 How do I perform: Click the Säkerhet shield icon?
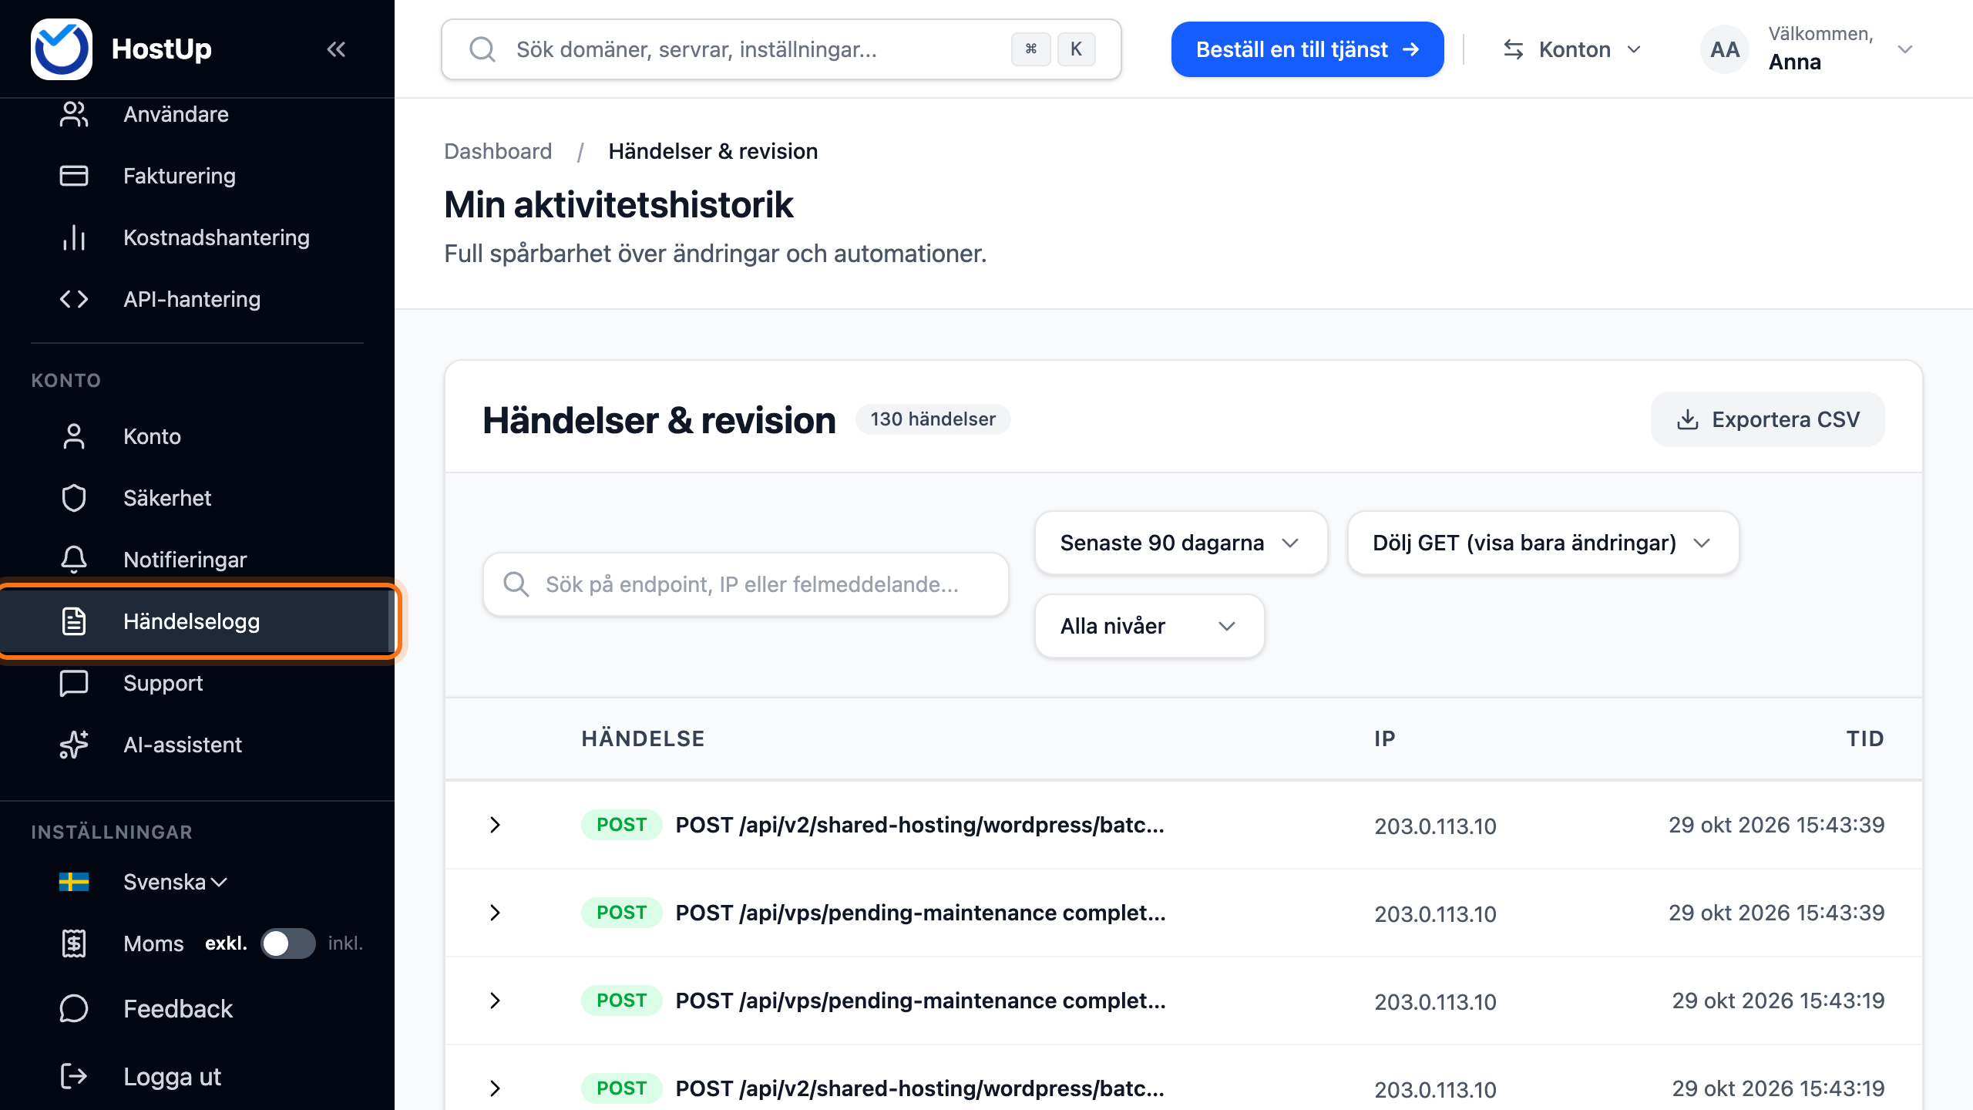pos(74,498)
